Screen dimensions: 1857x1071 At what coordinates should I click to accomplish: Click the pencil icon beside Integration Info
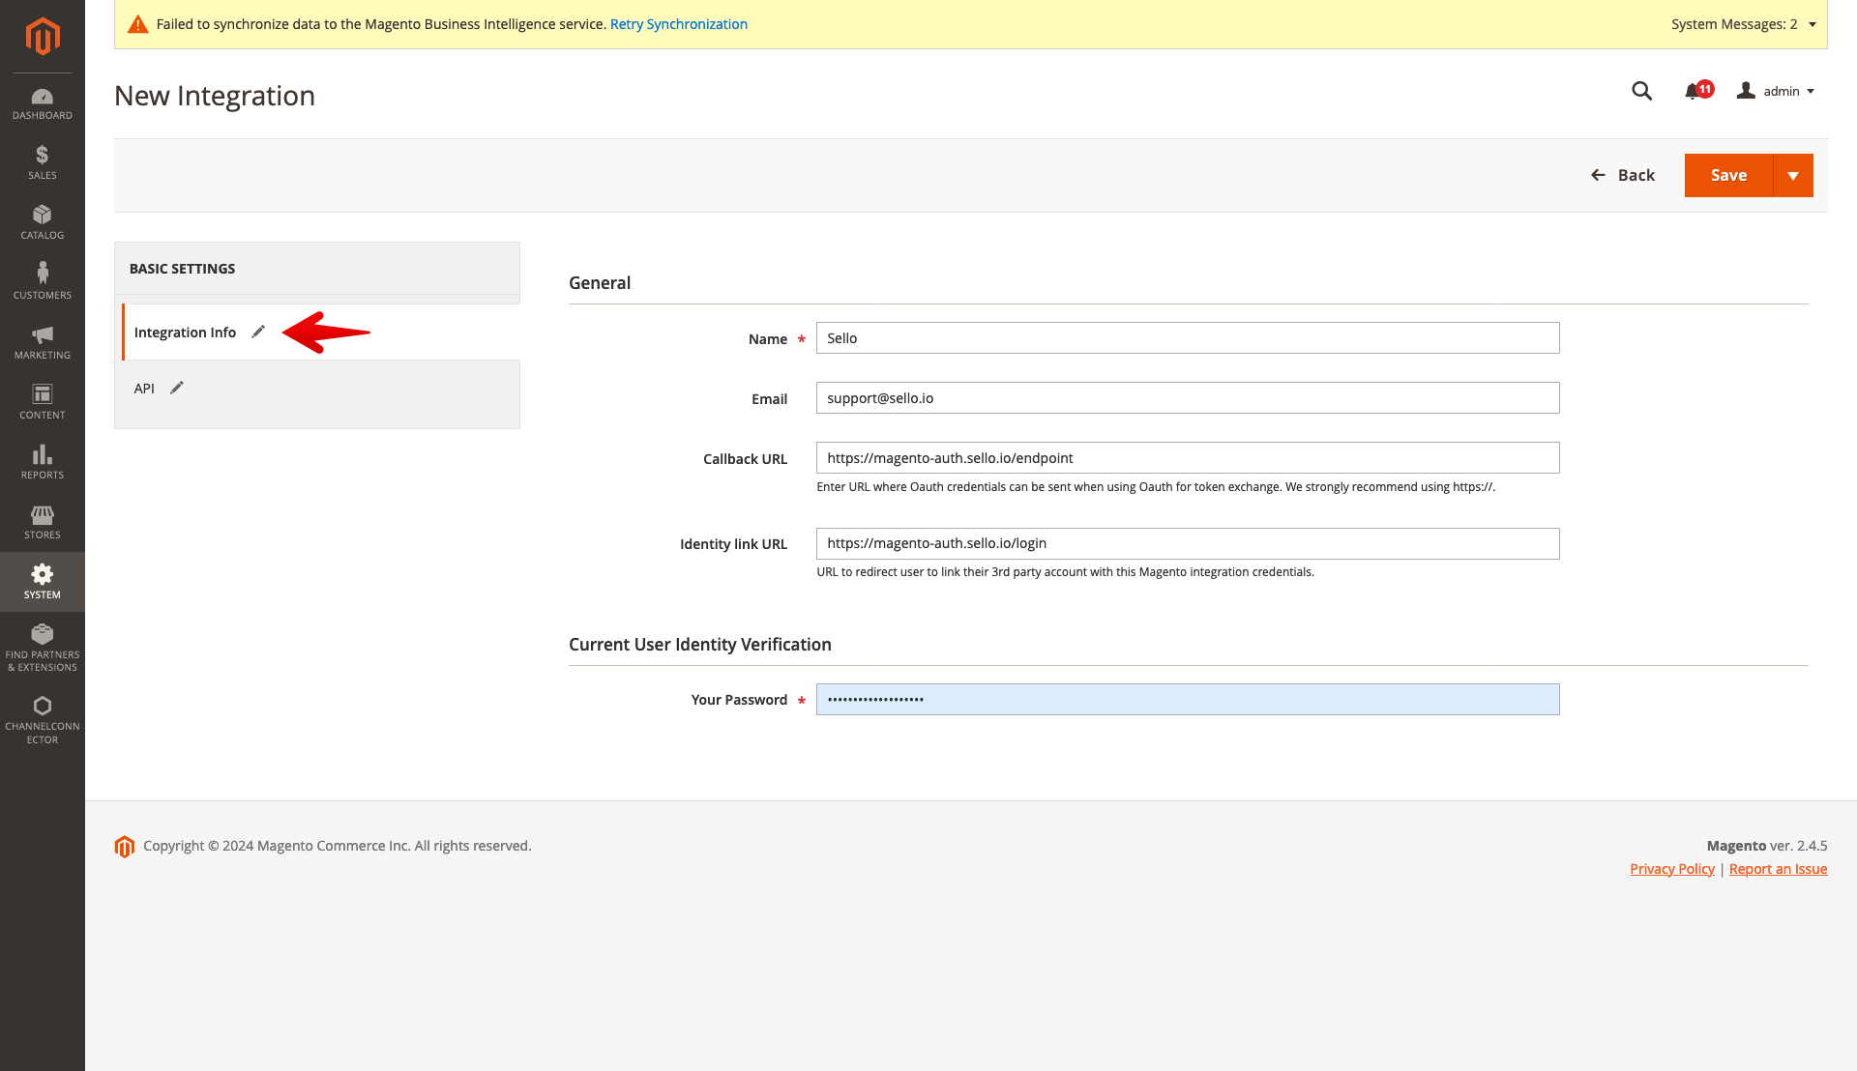[258, 332]
